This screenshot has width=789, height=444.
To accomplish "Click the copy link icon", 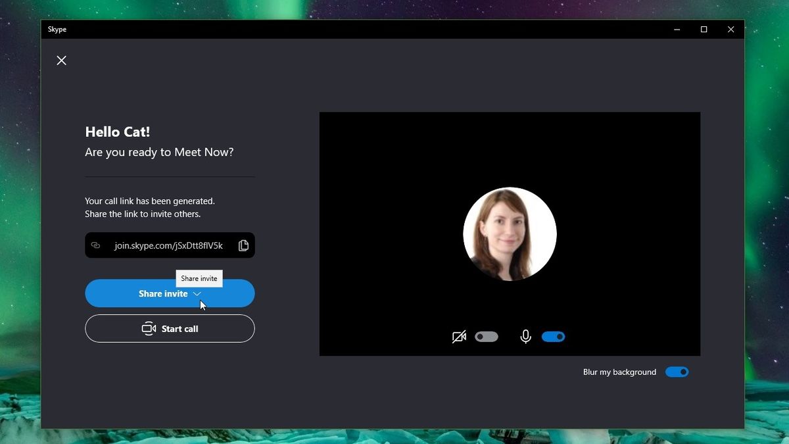I will 243,245.
